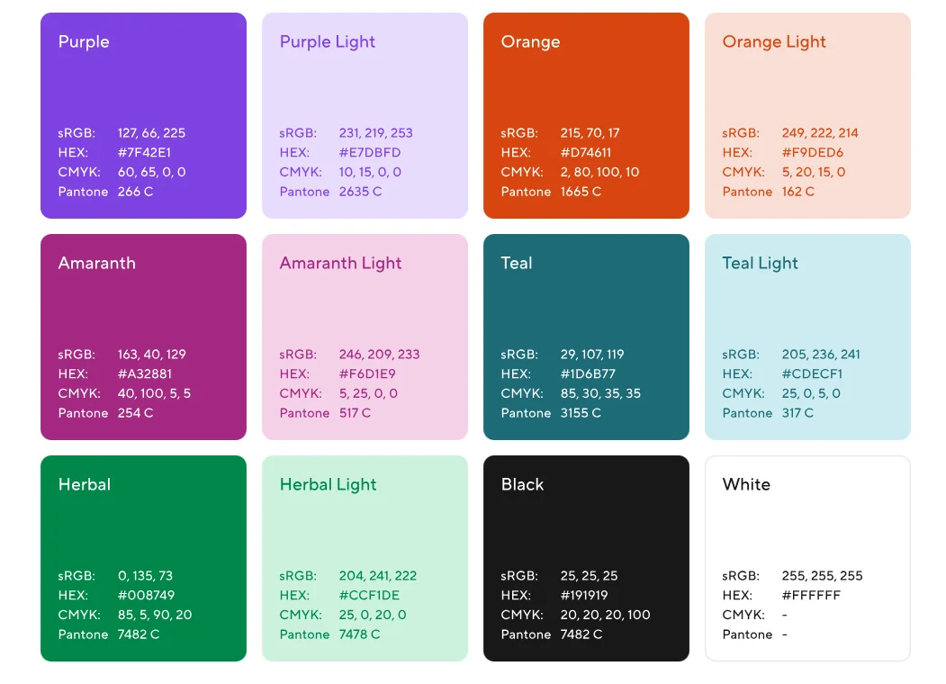Click the Black CMYK value 20, 20, 20, 100
Screen dimensions: 946x684
(x=605, y=615)
